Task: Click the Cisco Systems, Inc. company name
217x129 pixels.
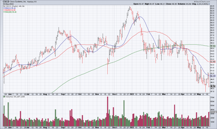Action: 18,2
